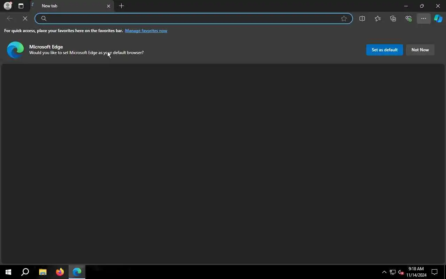446x279 pixels.
Task: Click Manage favorites now link
Action: click(x=146, y=31)
